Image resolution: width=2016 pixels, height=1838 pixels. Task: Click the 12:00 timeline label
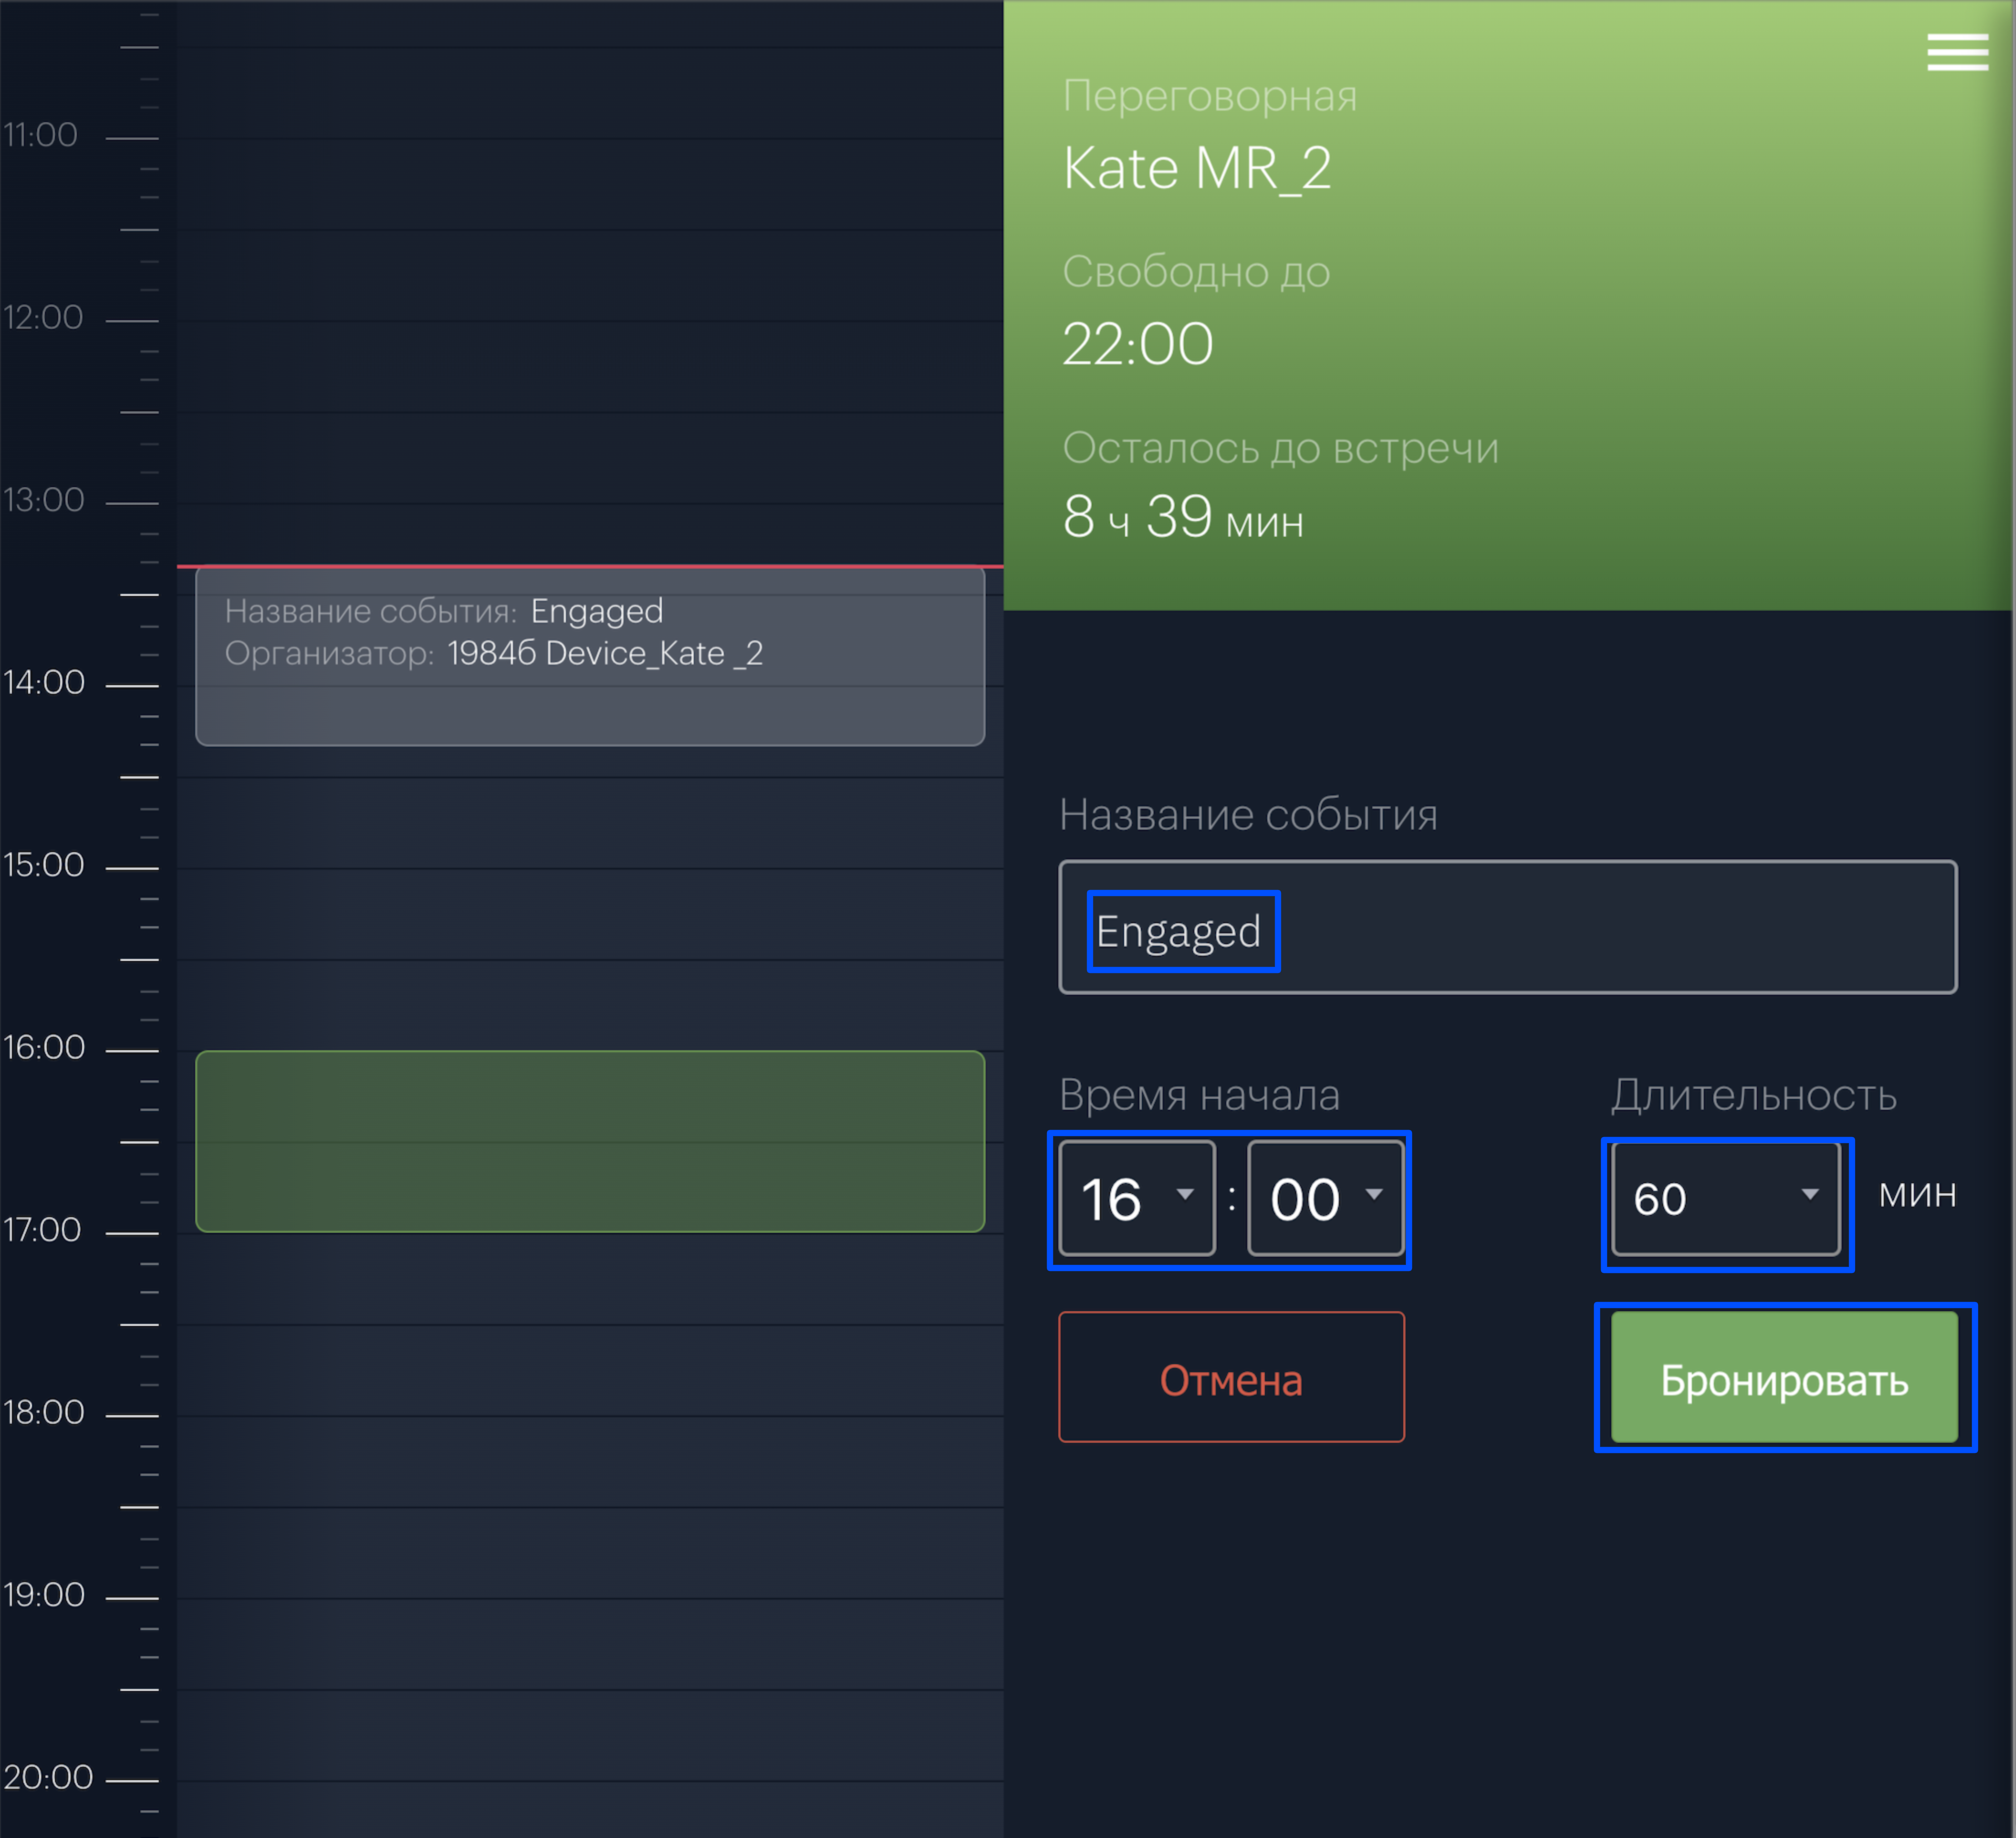pyautogui.click(x=43, y=318)
